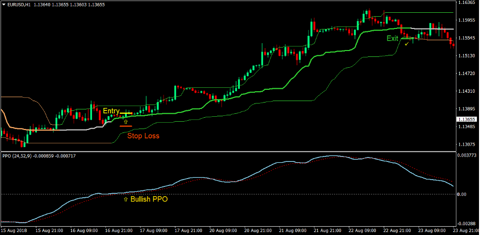The width and height of the screenshot is (480, 235).
Task: Select the Bullish PPO text label
Action: point(149,200)
